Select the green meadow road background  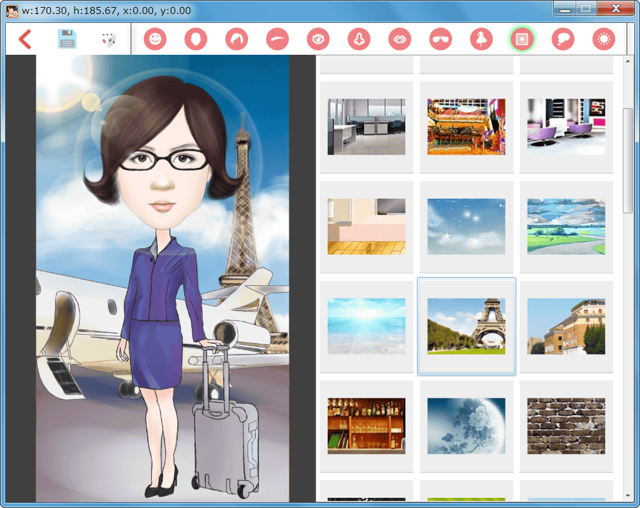566,227
